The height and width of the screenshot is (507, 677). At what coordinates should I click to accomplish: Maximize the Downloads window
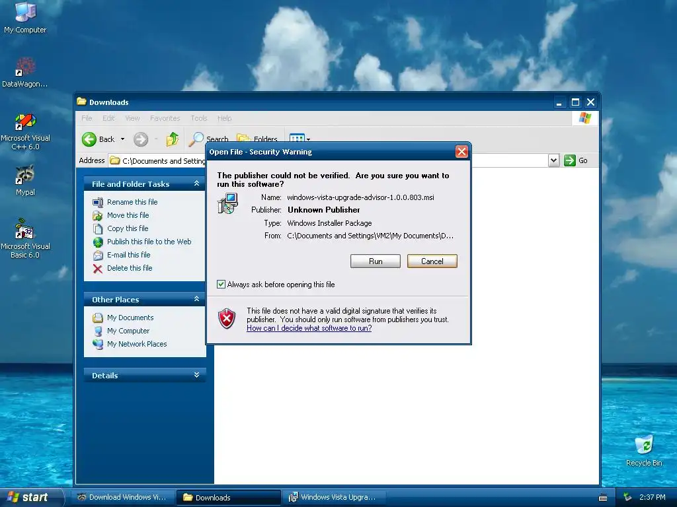(x=575, y=102)
